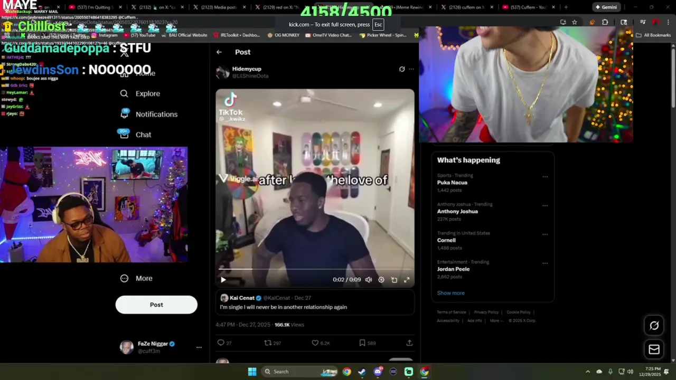Open video settings gear icon
This screenshot has width=676, height=380.
pyautogui.click(x=381, y=280)
